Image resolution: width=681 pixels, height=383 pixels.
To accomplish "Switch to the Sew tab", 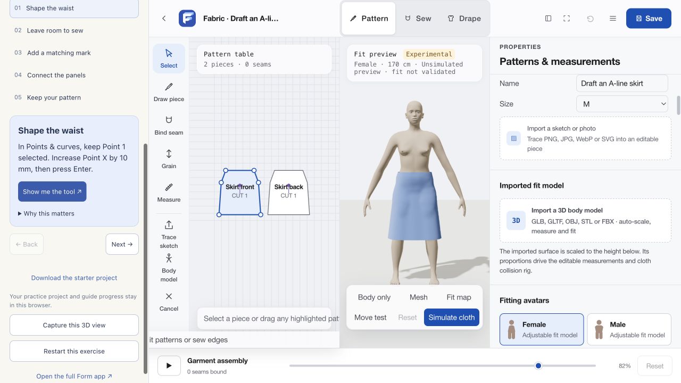I will [x=418, y=19].
